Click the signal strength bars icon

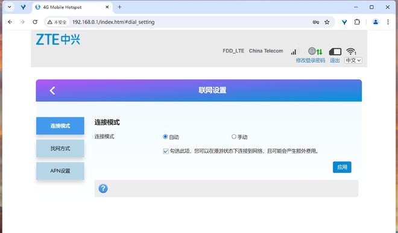click(294, 52)
